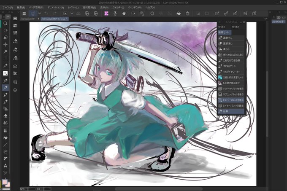
Task: Select やわ肌ブラシ in Quick Access
Action: coord(231,66)
